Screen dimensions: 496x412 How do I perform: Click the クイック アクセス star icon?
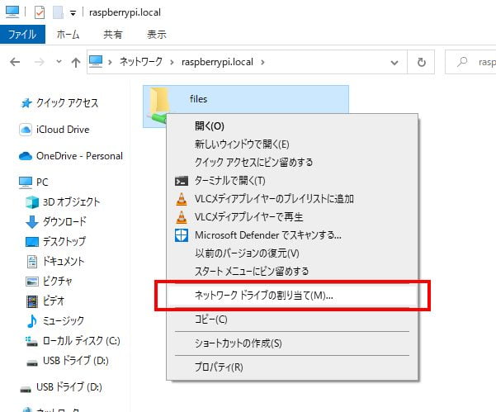[x=26, y=103]
